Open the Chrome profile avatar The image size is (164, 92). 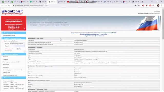tap(158, 6)
